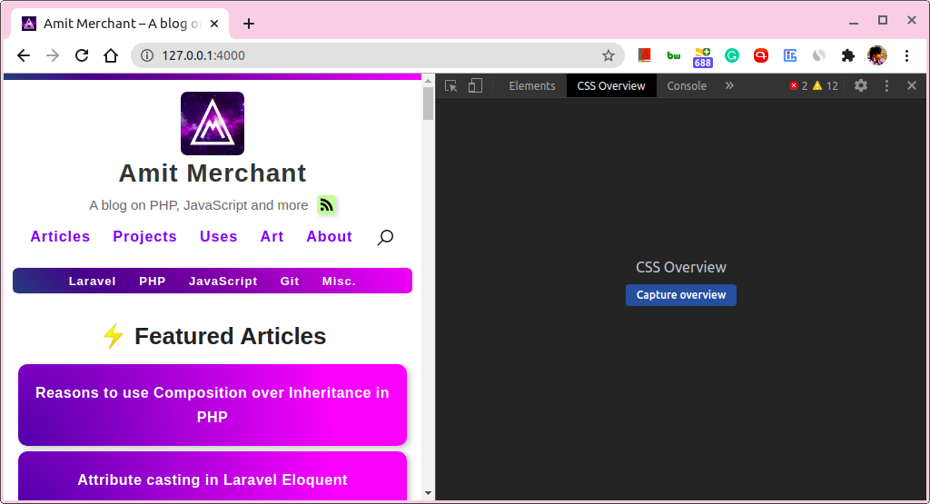The height and width of the screenshot is (504, 930).
Task: Click the red error count badge
Action: pyautogui.click(x=798, y=86)
